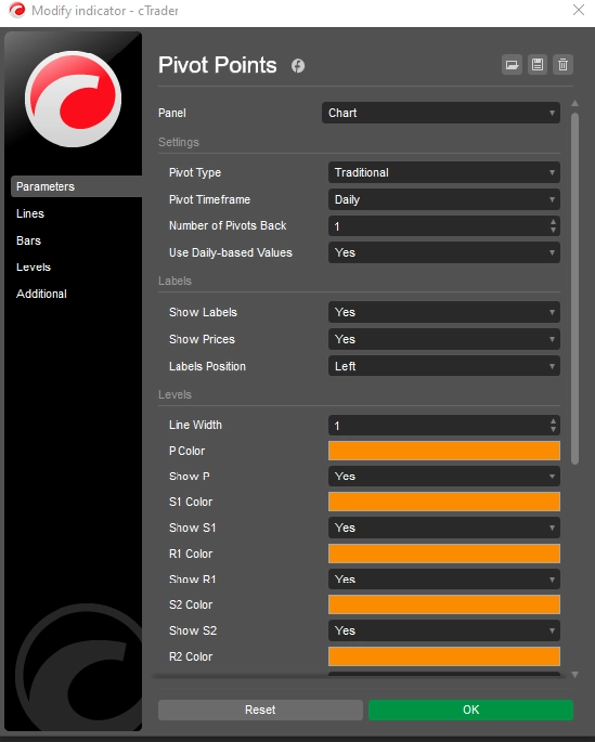This screenshot has width=595, height=742.
Task: Open the Levels tab in sidebar
Action: (33, 267)
